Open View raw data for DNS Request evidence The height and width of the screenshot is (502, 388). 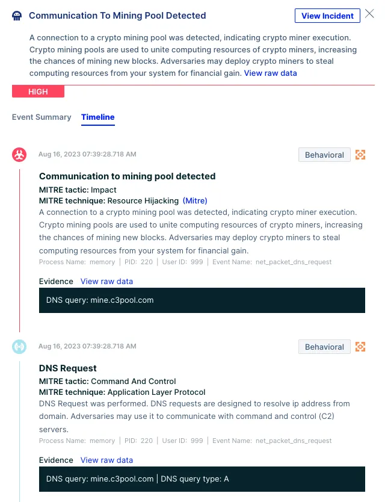tap(106, 460)
